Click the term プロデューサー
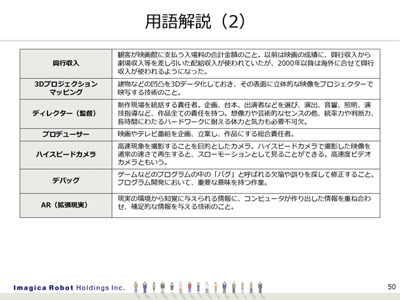Screen dimensions: 400x300 (x=66, y=134)
